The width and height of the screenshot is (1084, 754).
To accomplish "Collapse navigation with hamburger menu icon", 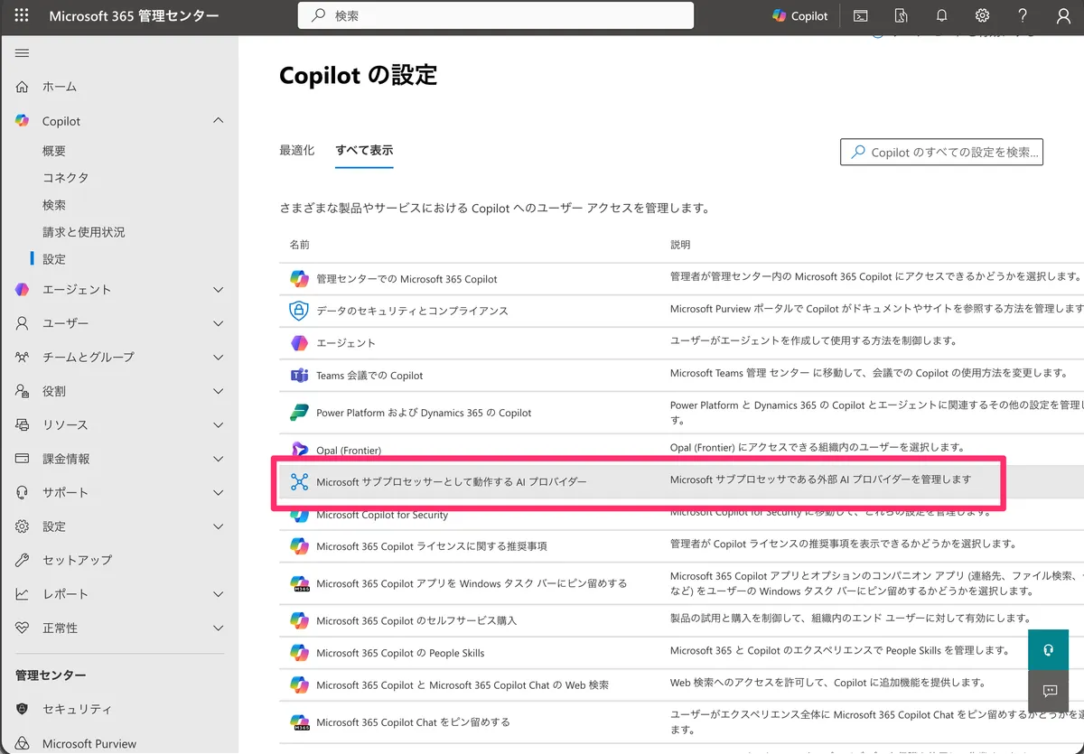I will pyautogui.click(x=23, y=53).
